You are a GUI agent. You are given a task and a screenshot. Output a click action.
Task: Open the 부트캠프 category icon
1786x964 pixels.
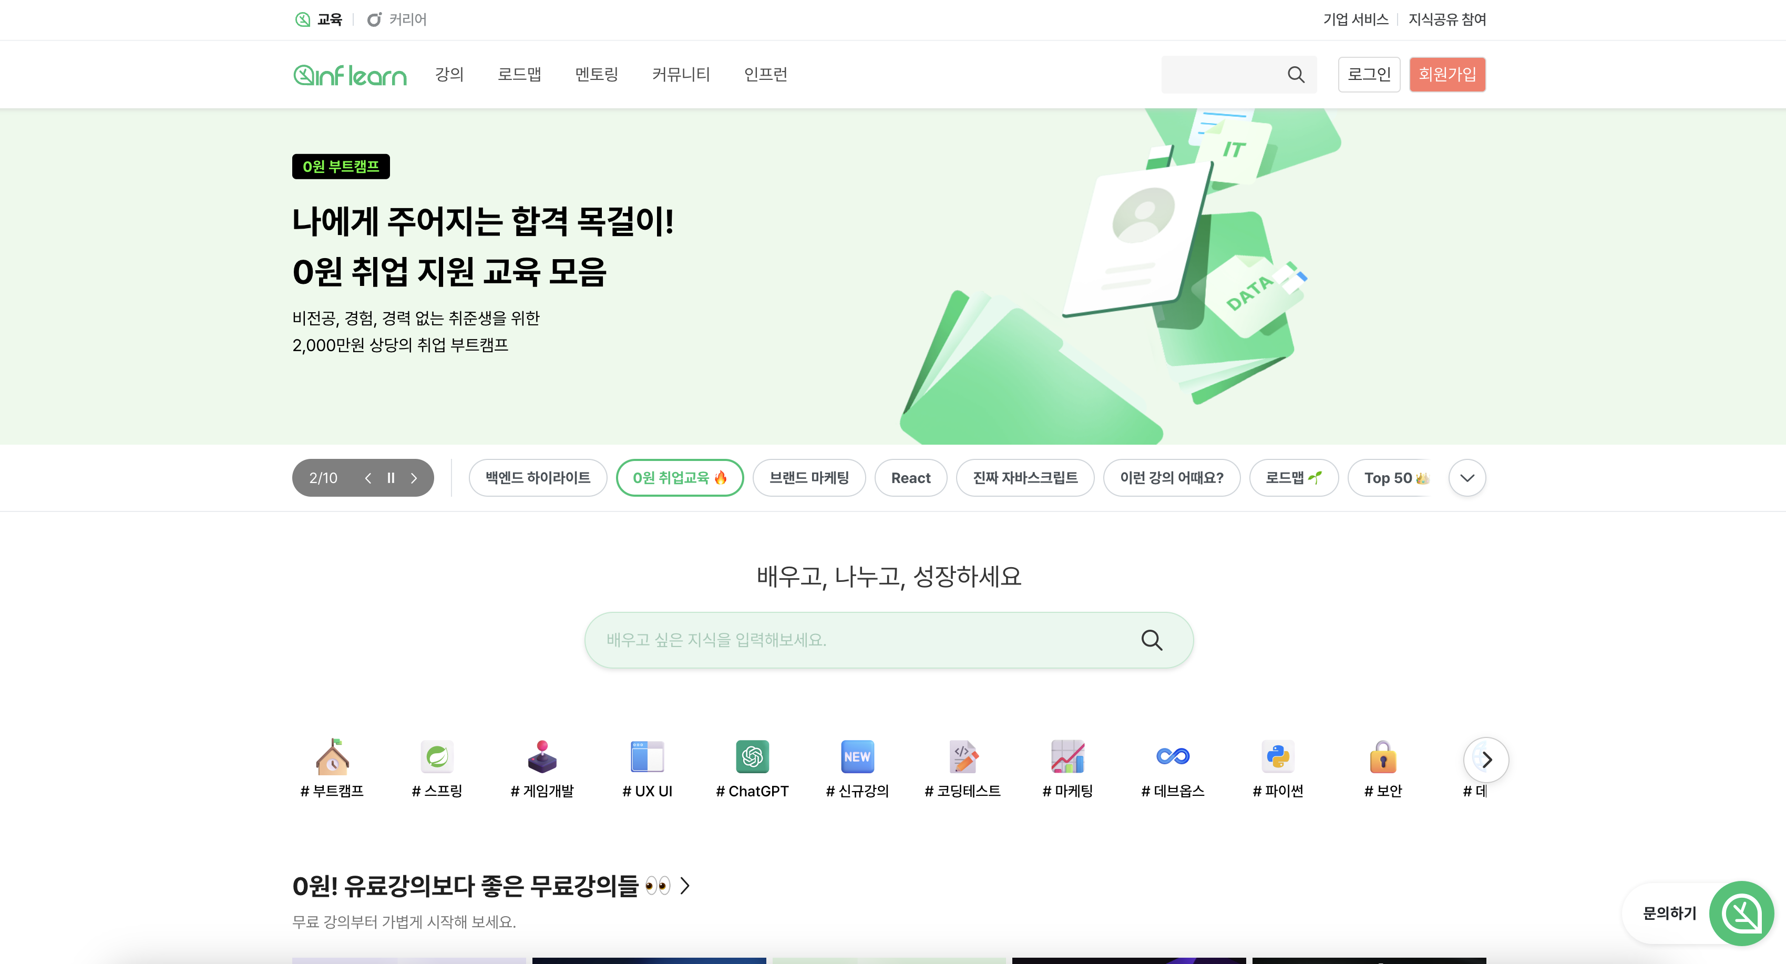point(332,757)
